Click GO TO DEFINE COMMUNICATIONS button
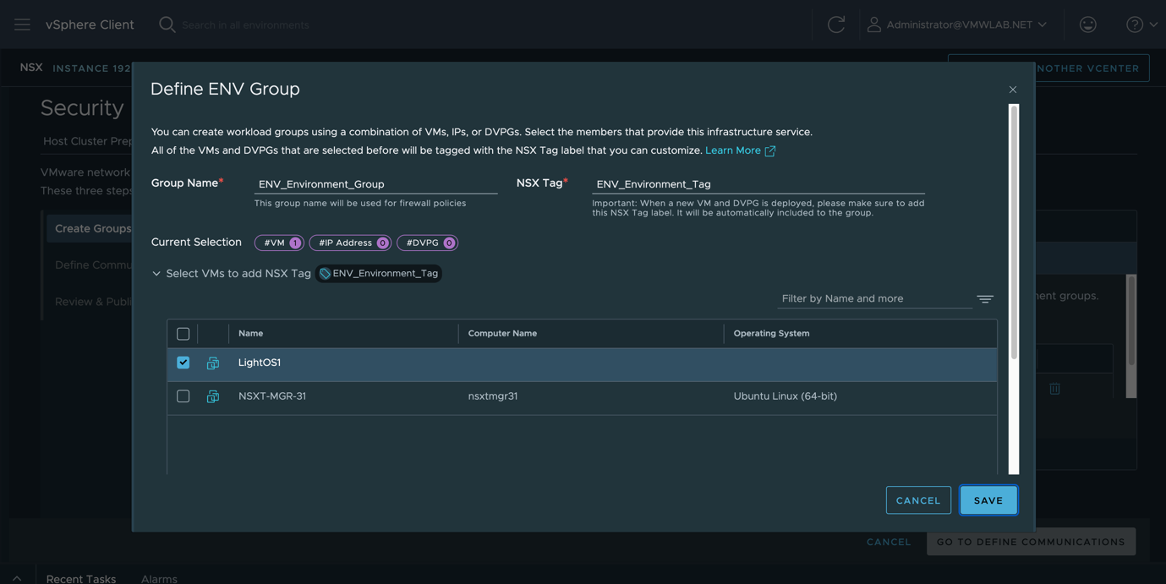 [1031, 542]
